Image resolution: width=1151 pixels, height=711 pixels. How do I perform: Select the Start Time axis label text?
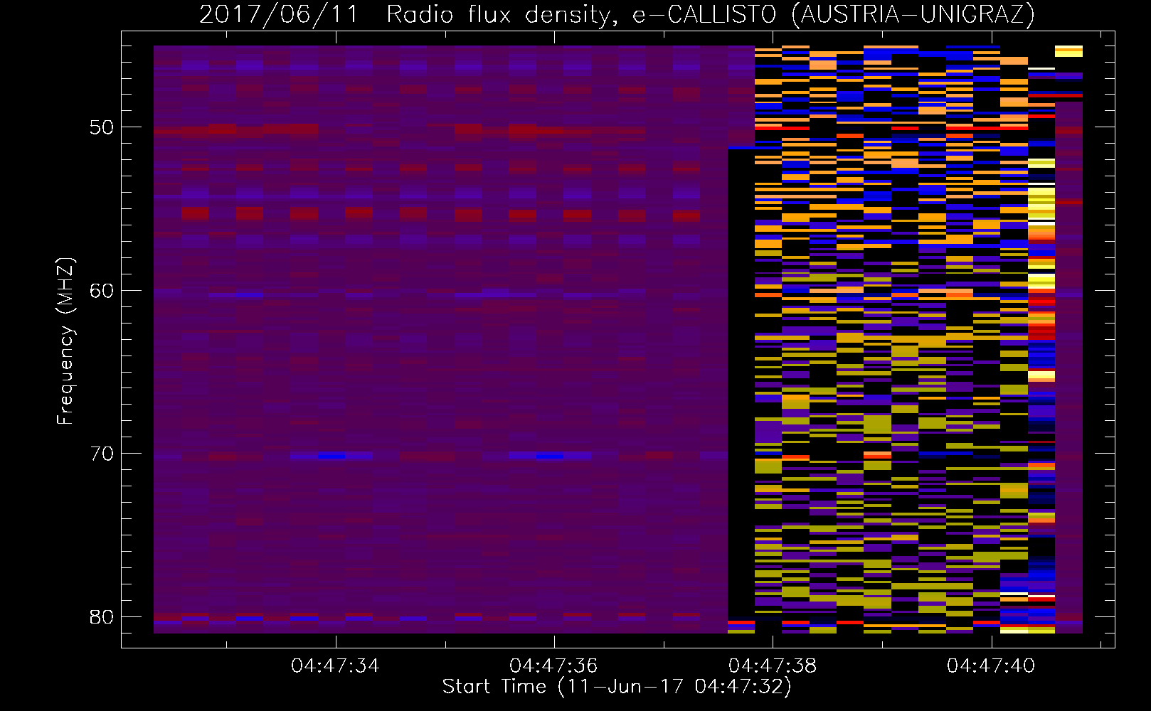point(617,687)
